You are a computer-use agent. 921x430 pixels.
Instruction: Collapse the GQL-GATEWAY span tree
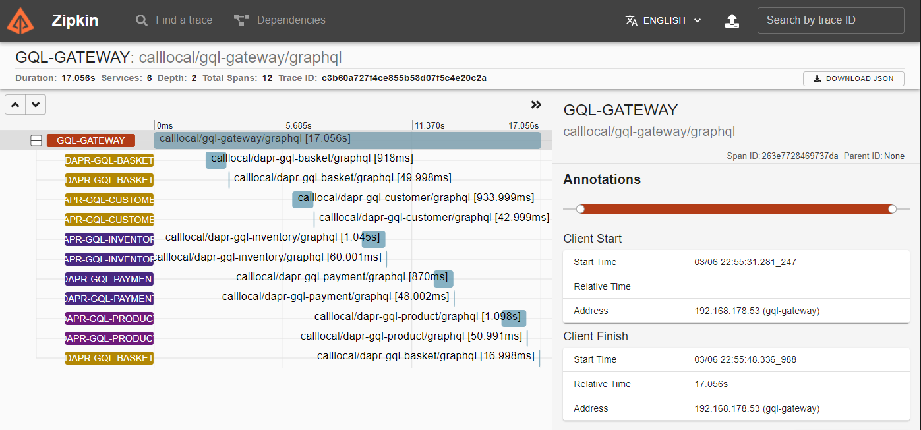point(36,140)
